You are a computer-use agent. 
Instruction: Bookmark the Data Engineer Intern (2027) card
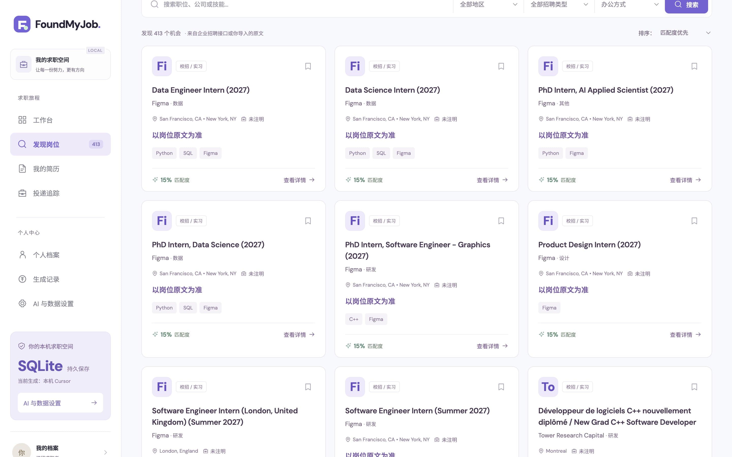(308, 66)
